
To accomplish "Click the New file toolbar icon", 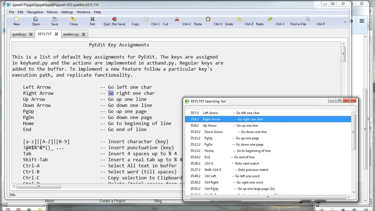I will pyautogui.click(x=17, y=19).
